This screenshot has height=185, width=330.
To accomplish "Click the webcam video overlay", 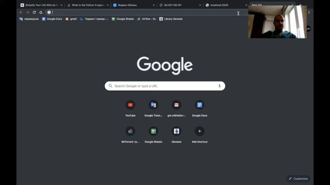I will 277,22.
